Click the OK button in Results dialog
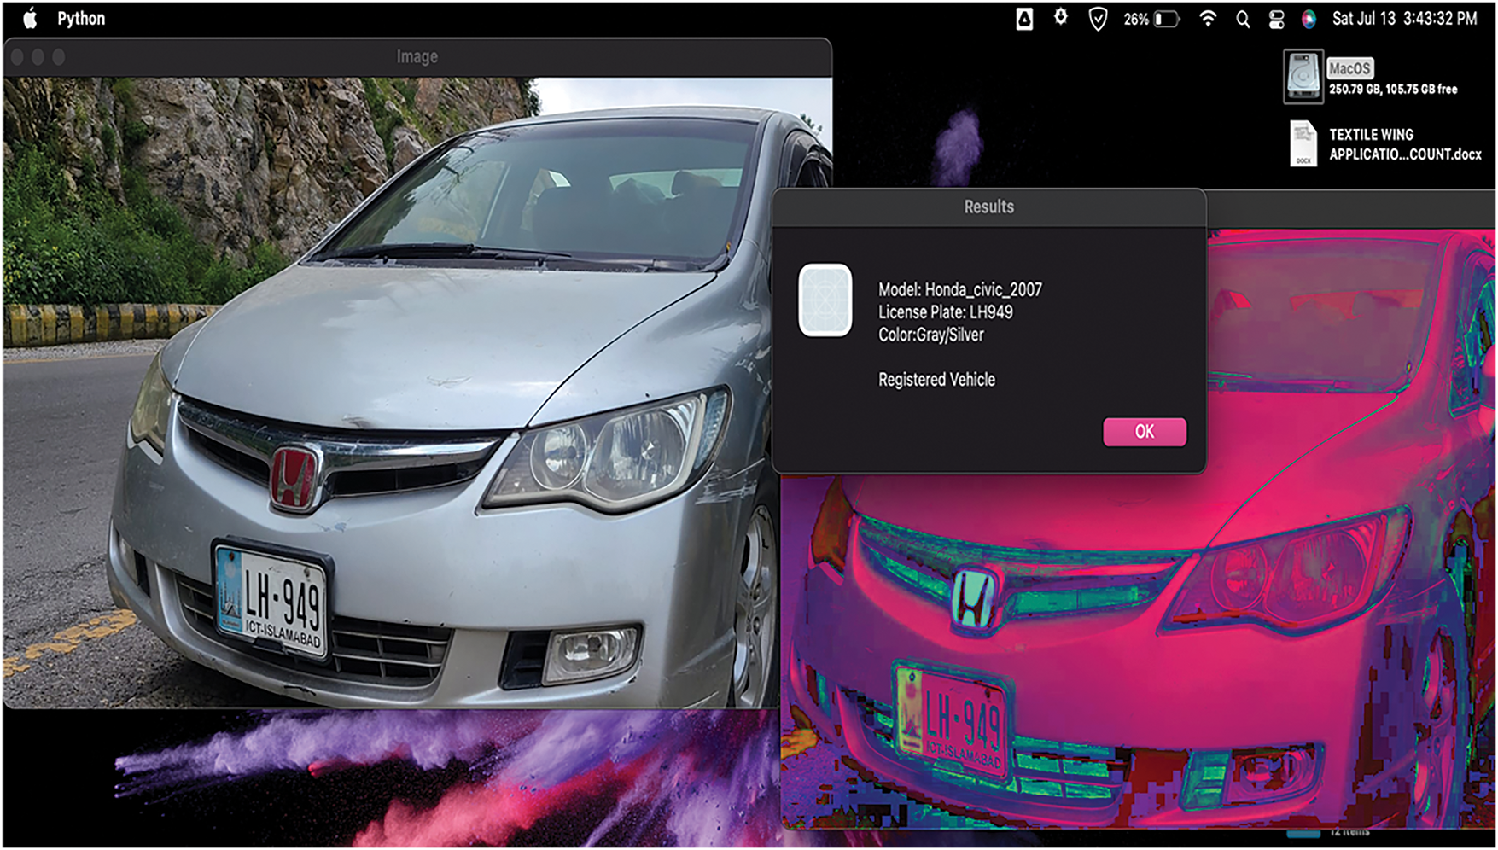The height and width of the screenshot is (850, 1498). click(1144, 432)
